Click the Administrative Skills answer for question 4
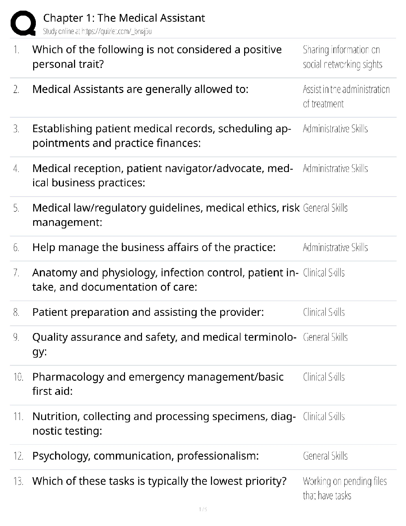The height and width of the screenshot is (526, 406). click(x=335, y=169)
